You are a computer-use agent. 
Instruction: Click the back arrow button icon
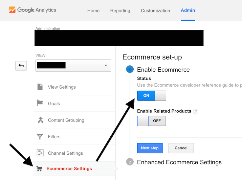tap(21, 66)
